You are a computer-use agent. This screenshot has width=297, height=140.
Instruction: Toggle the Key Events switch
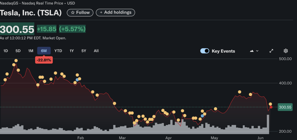(205, 51)
